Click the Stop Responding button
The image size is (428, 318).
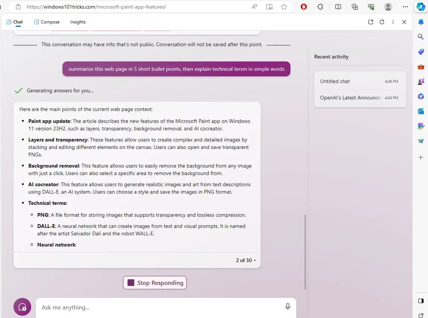(155, 283)
